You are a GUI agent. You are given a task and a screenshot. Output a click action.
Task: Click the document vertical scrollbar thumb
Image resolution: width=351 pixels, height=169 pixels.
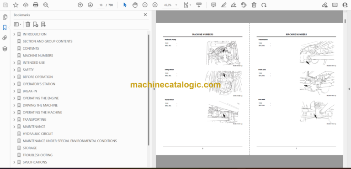pos(345,21)
